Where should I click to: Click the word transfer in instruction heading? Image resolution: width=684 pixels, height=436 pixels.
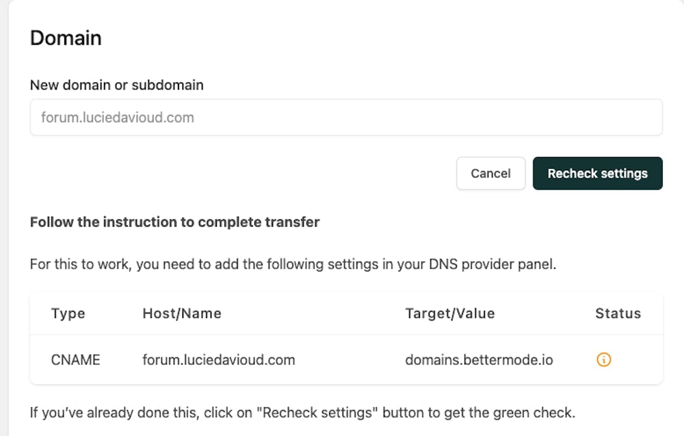296,222
